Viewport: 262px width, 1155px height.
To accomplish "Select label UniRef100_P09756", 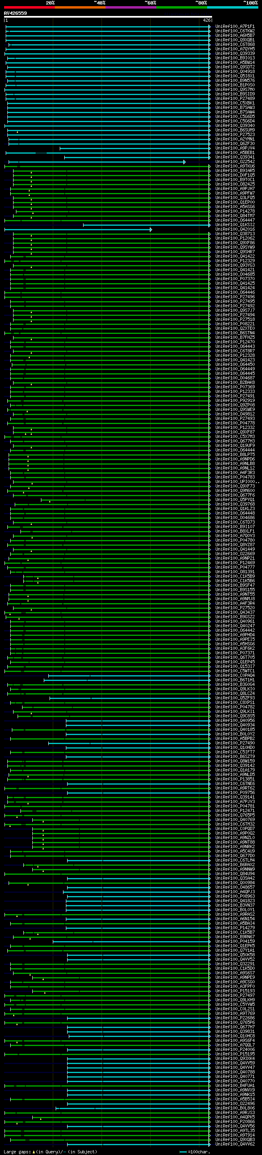I will tap(235, 793).
